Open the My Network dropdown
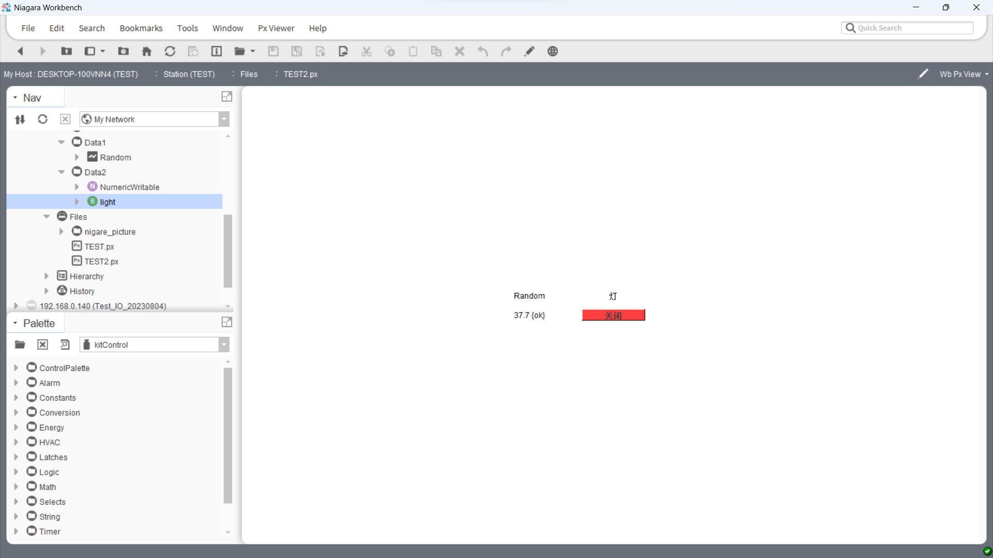993x558 pixels. tap(224, 119)
